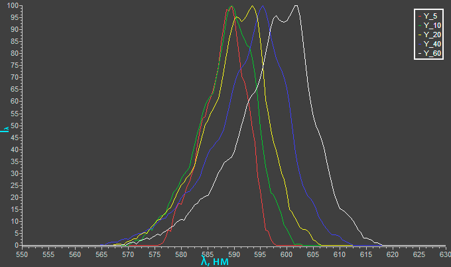Screen dimensions: 451x267
Task: Click the 550 tick on the x-axis
Action: (x=23, y=253)
